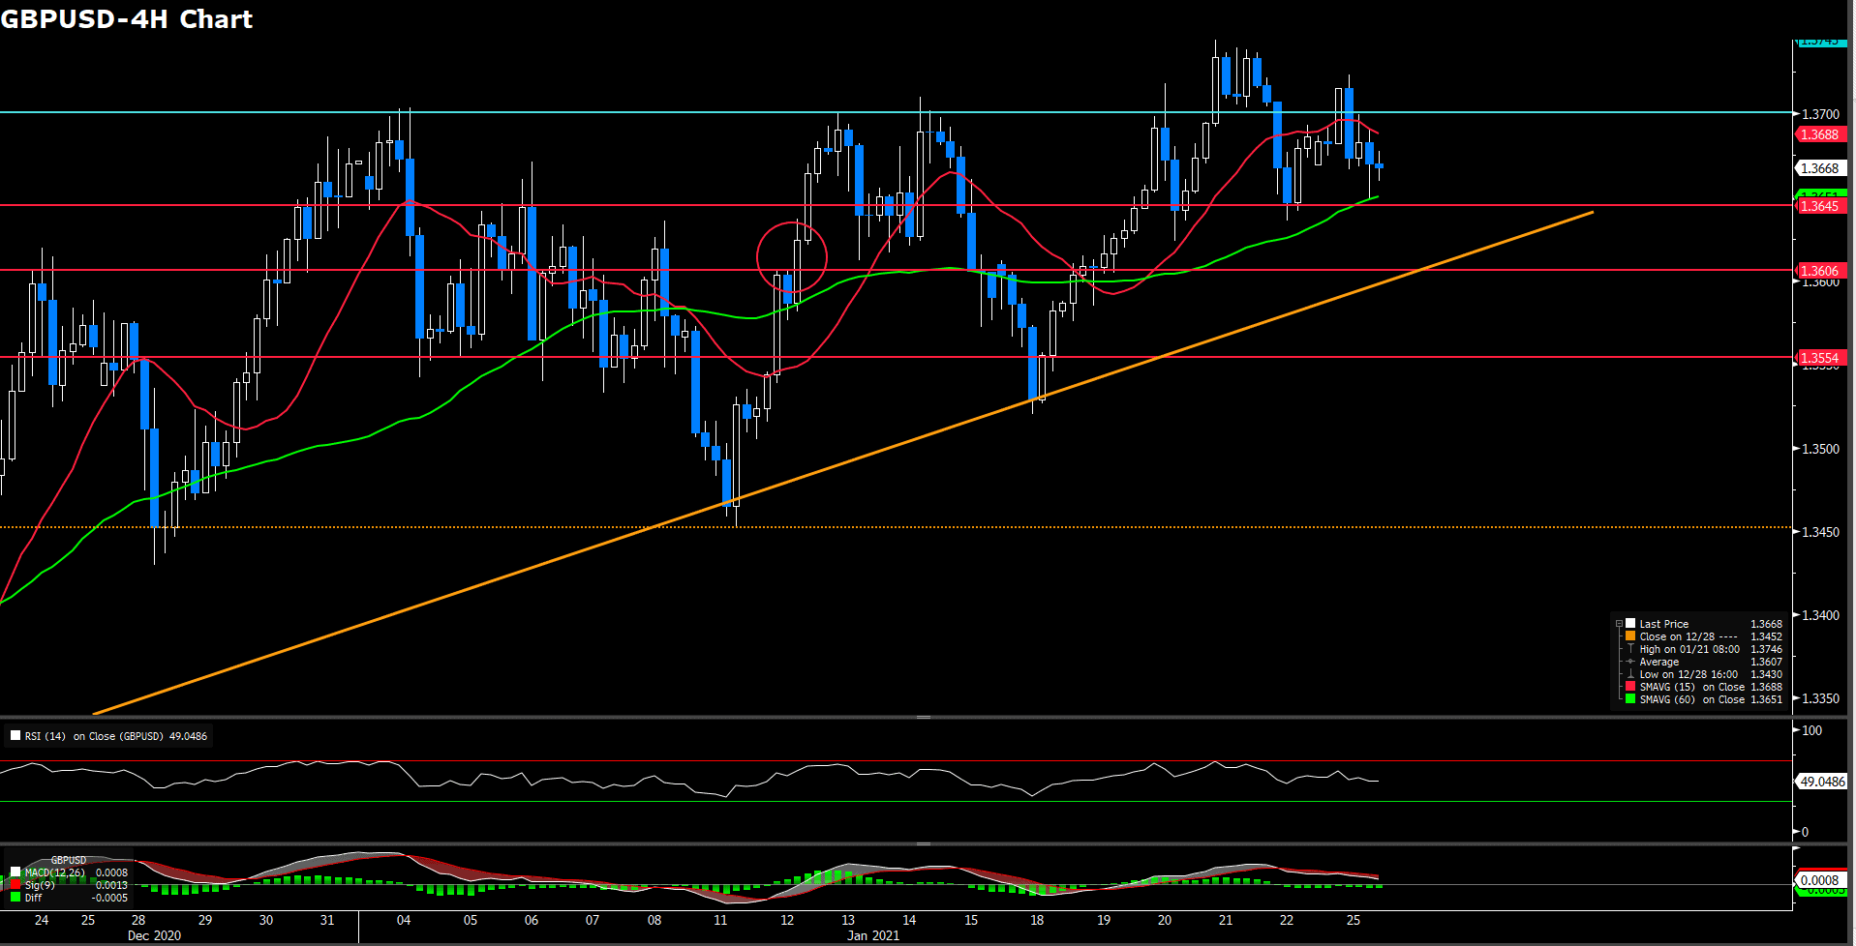Click the Low on 12/28 marker icon
The height and width of the screenshot is (946, 1856).
pyautogui.click(x=1630, y=674)
